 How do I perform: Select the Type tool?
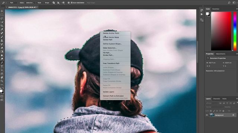(x=2, y=66)
